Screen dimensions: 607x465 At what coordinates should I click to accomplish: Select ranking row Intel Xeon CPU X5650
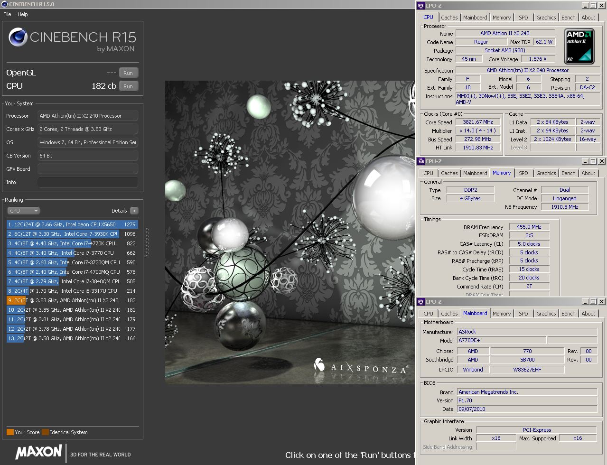(x=72, y=224)
